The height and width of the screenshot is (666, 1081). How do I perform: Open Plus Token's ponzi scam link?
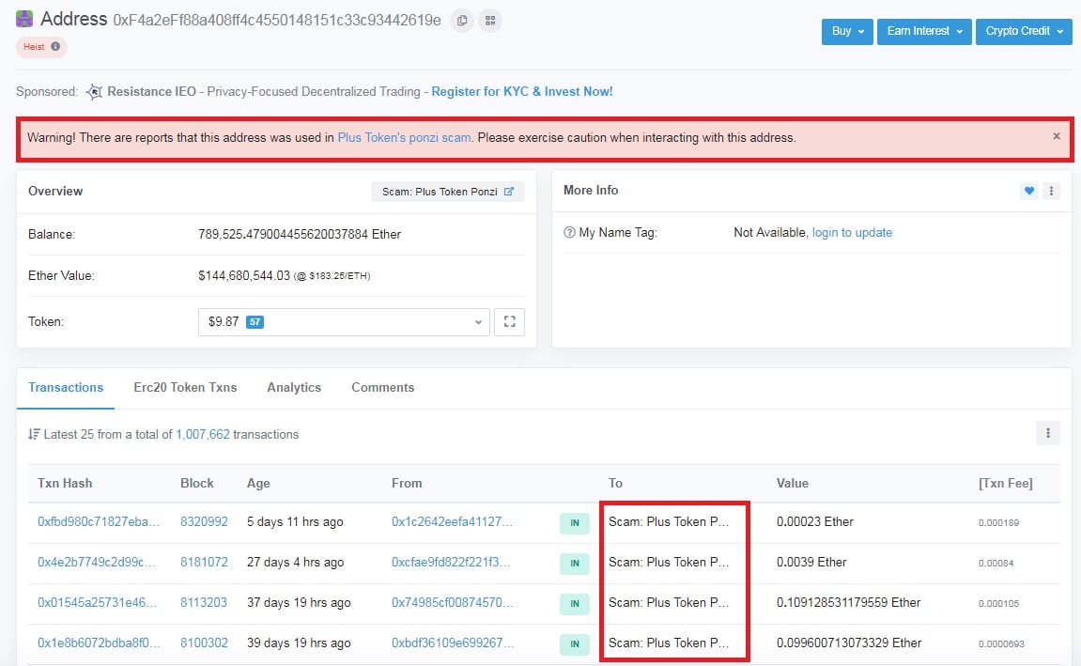pyautogui.click(x=404, y=137)
